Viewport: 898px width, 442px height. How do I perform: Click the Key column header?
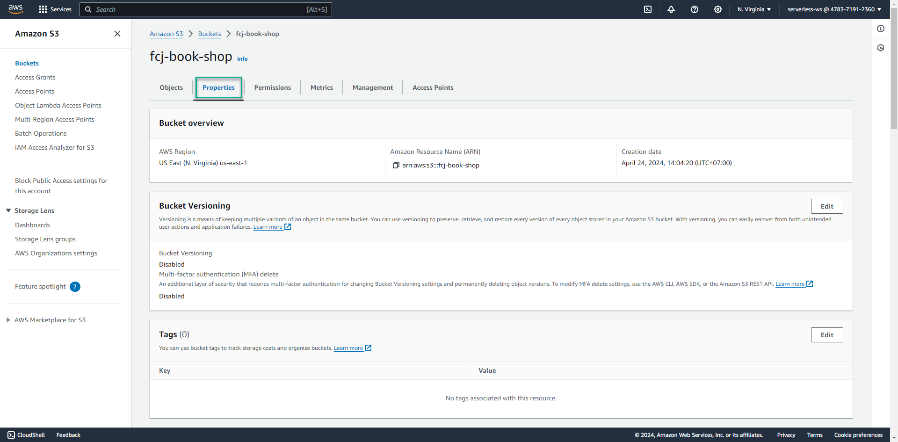coord(165,370)
